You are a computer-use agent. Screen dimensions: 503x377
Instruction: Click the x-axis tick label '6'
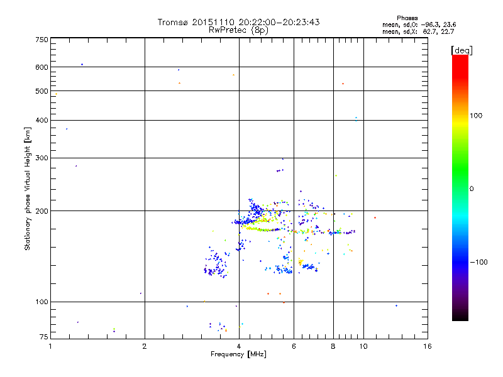pyautogui.click(x=294, y=346)
